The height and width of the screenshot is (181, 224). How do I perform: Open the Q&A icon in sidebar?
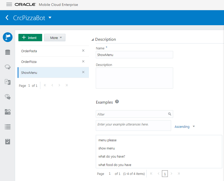click(8, 97)
